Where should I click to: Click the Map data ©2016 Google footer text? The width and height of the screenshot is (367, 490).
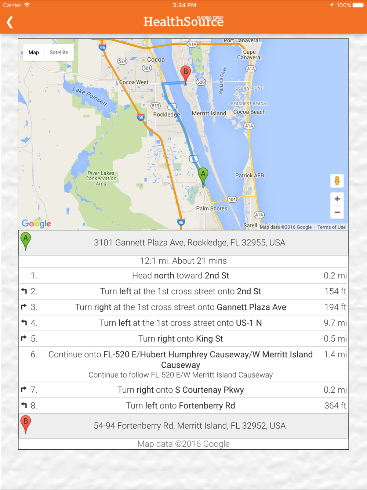[183, 444]
